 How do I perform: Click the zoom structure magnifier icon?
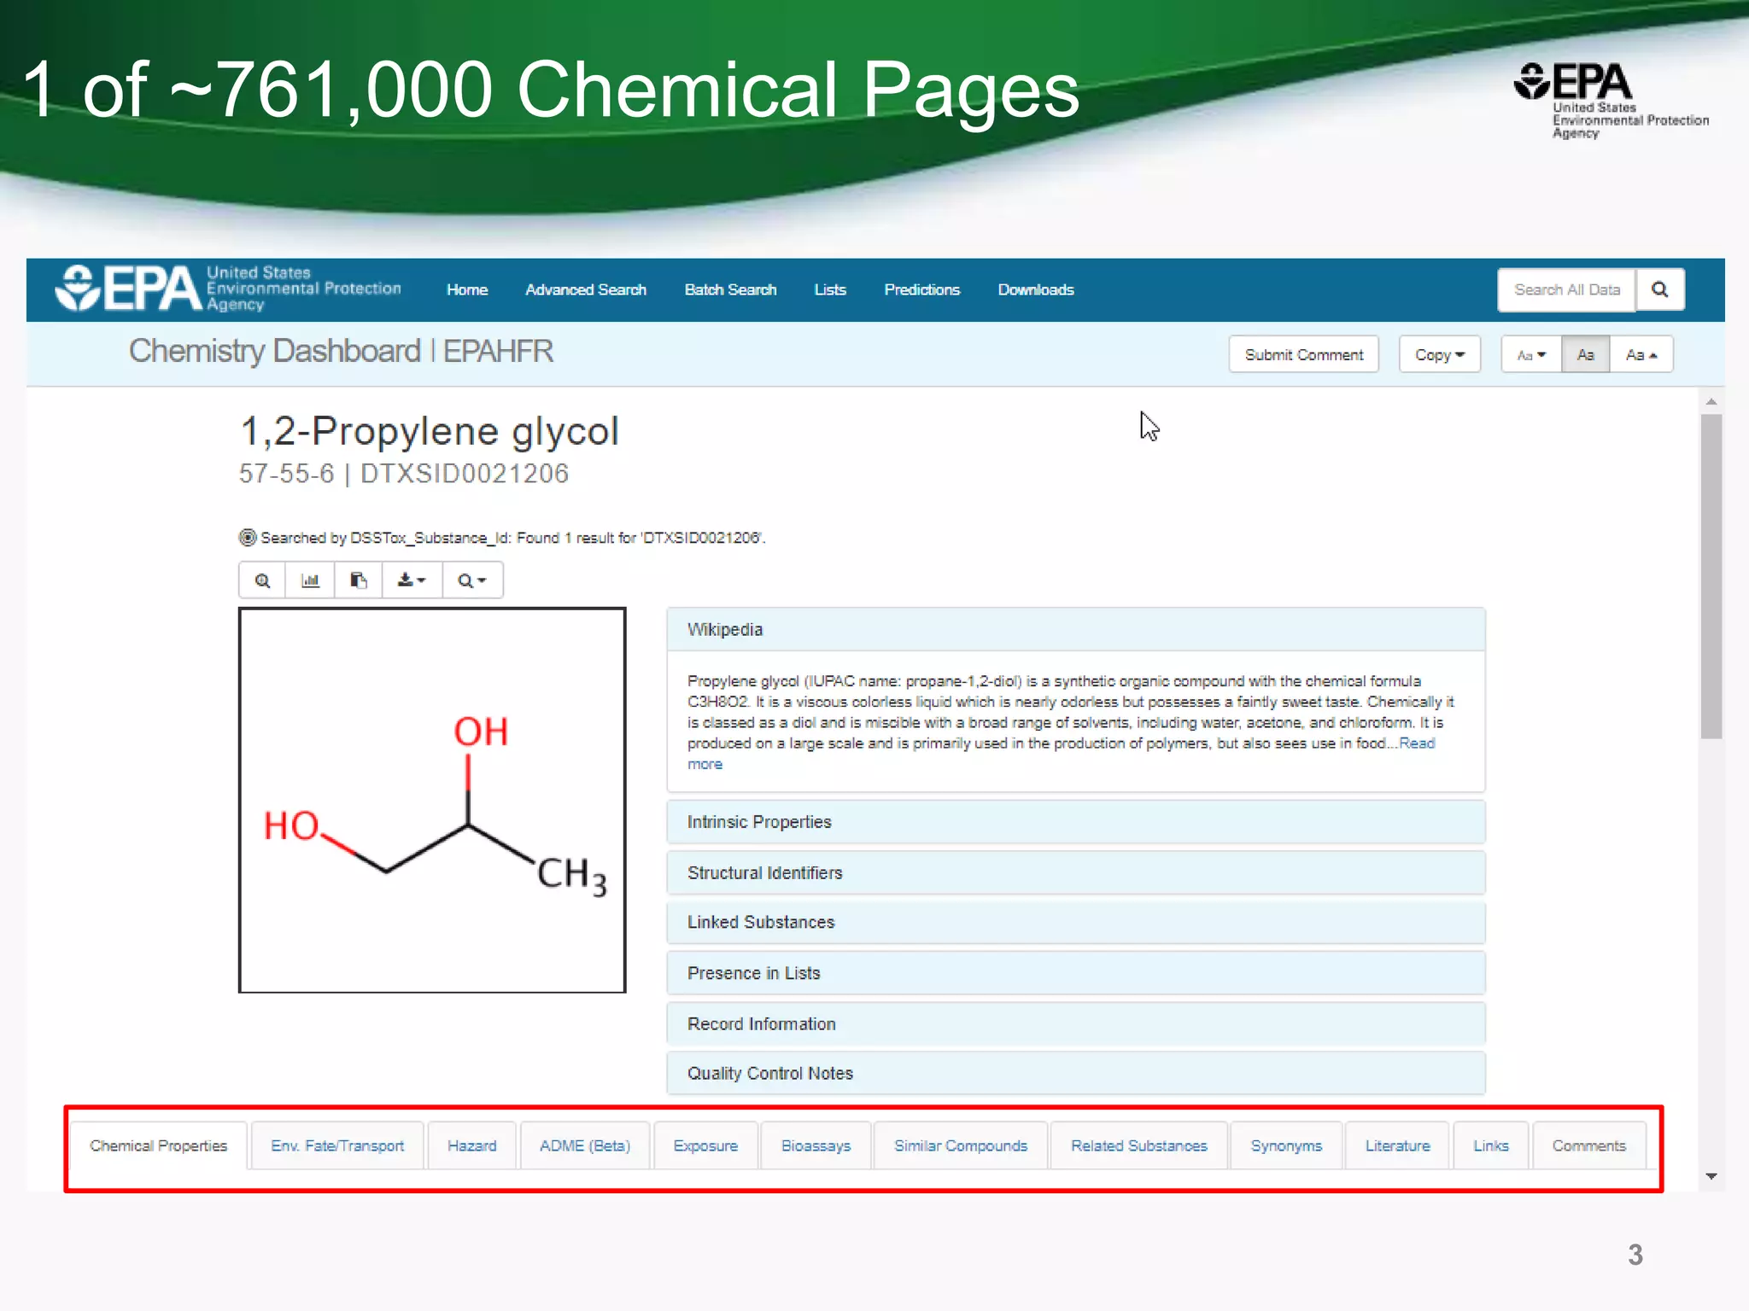pyautogui.click(x=263, y=580)
